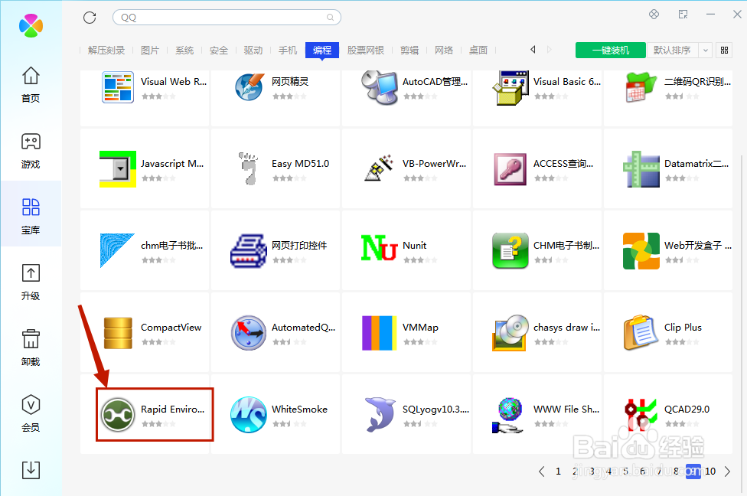
Task: Open the WhiteSmoke app icon
Action: pyautogui.click(x=249, y=415)
